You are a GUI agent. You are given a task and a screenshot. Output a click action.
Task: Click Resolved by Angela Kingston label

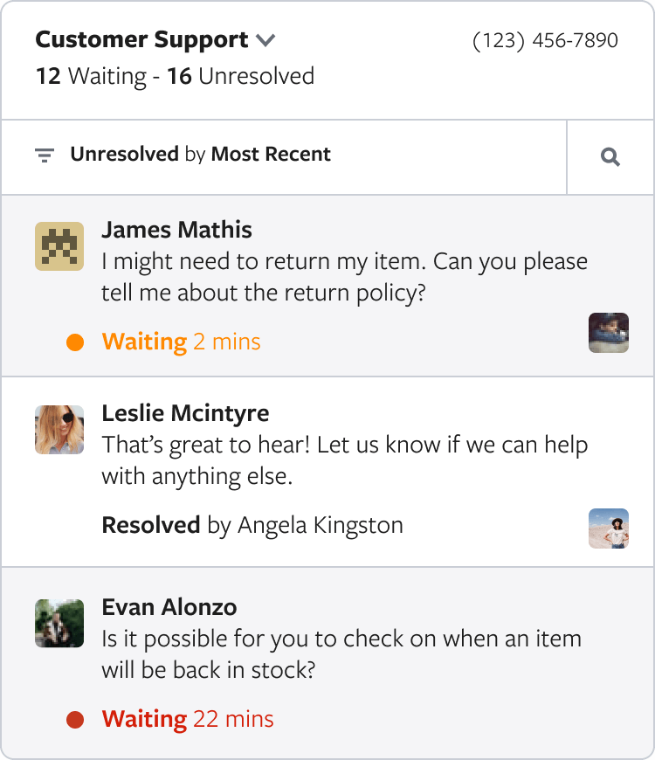point(252,526)
